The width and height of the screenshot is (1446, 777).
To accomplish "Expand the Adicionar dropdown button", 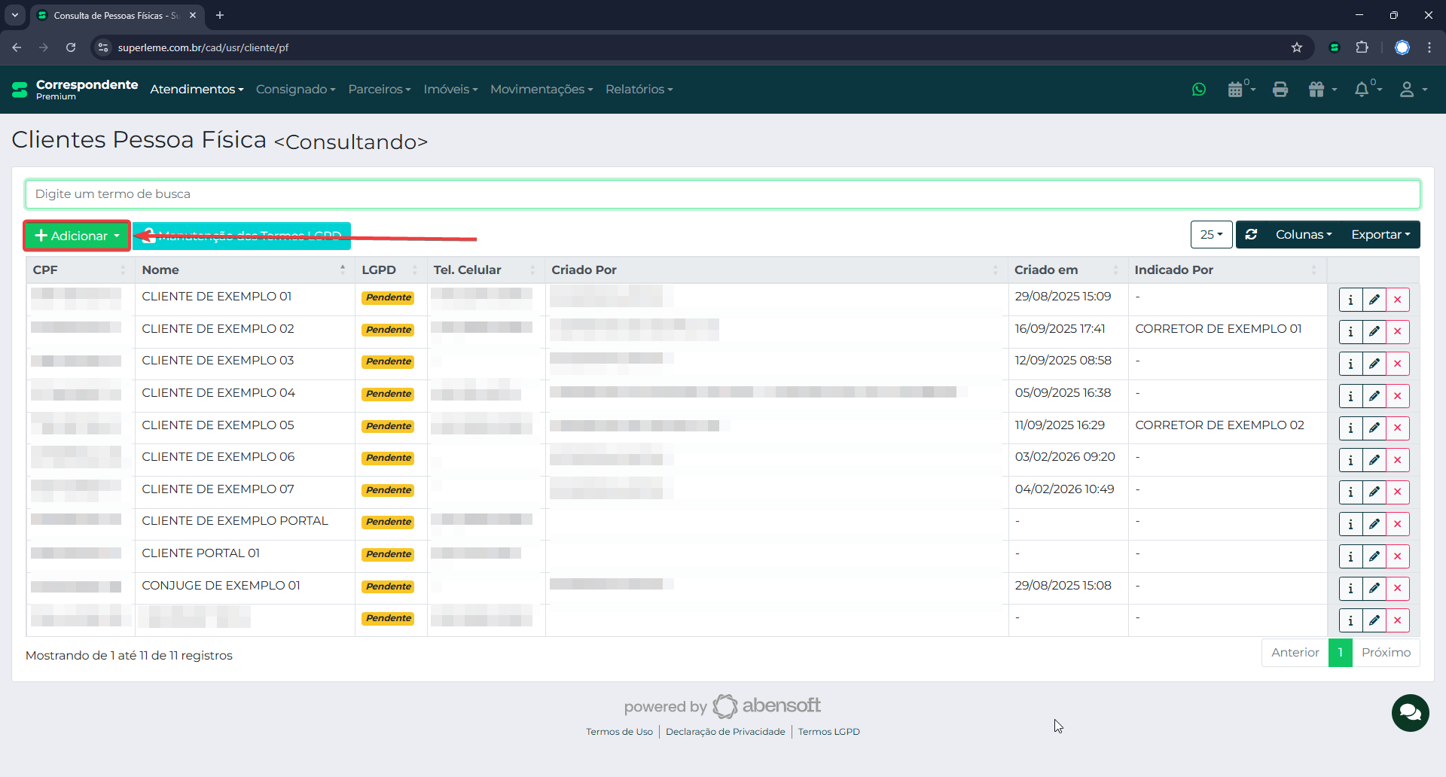I will pyautogui.click(x=77, y=236).
